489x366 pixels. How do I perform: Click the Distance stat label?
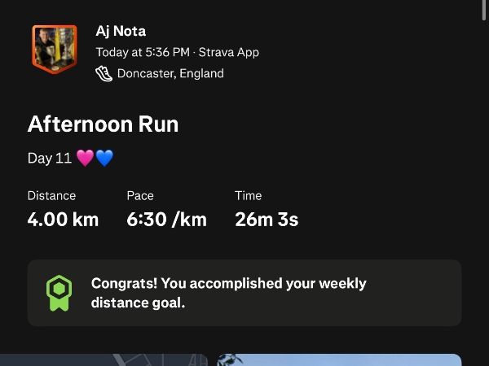tap(51, 196)
